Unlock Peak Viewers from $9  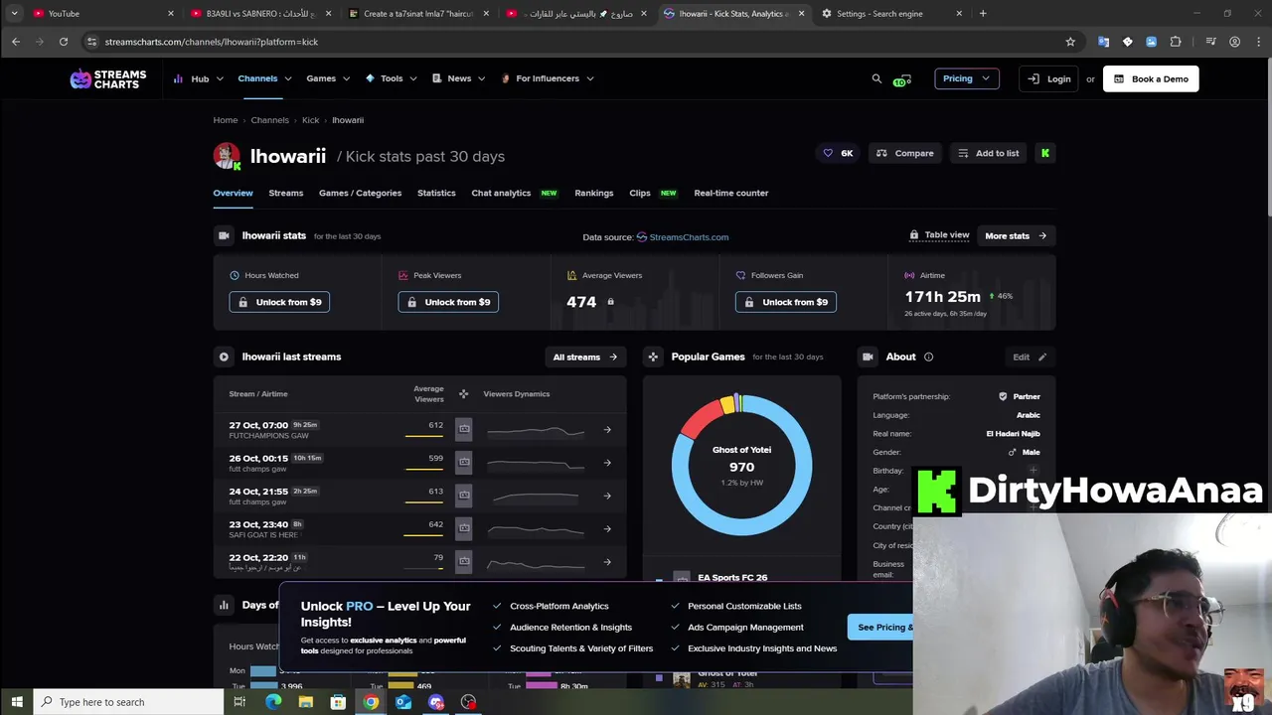click(x=448, y=302)
